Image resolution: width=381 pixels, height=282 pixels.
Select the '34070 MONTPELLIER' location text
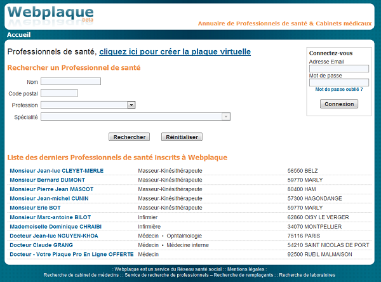click(314, 227)
